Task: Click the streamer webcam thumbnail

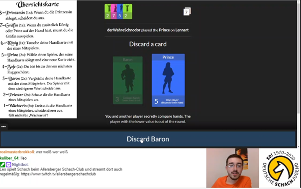Action: pyautogui.click(x=232, y=168)
